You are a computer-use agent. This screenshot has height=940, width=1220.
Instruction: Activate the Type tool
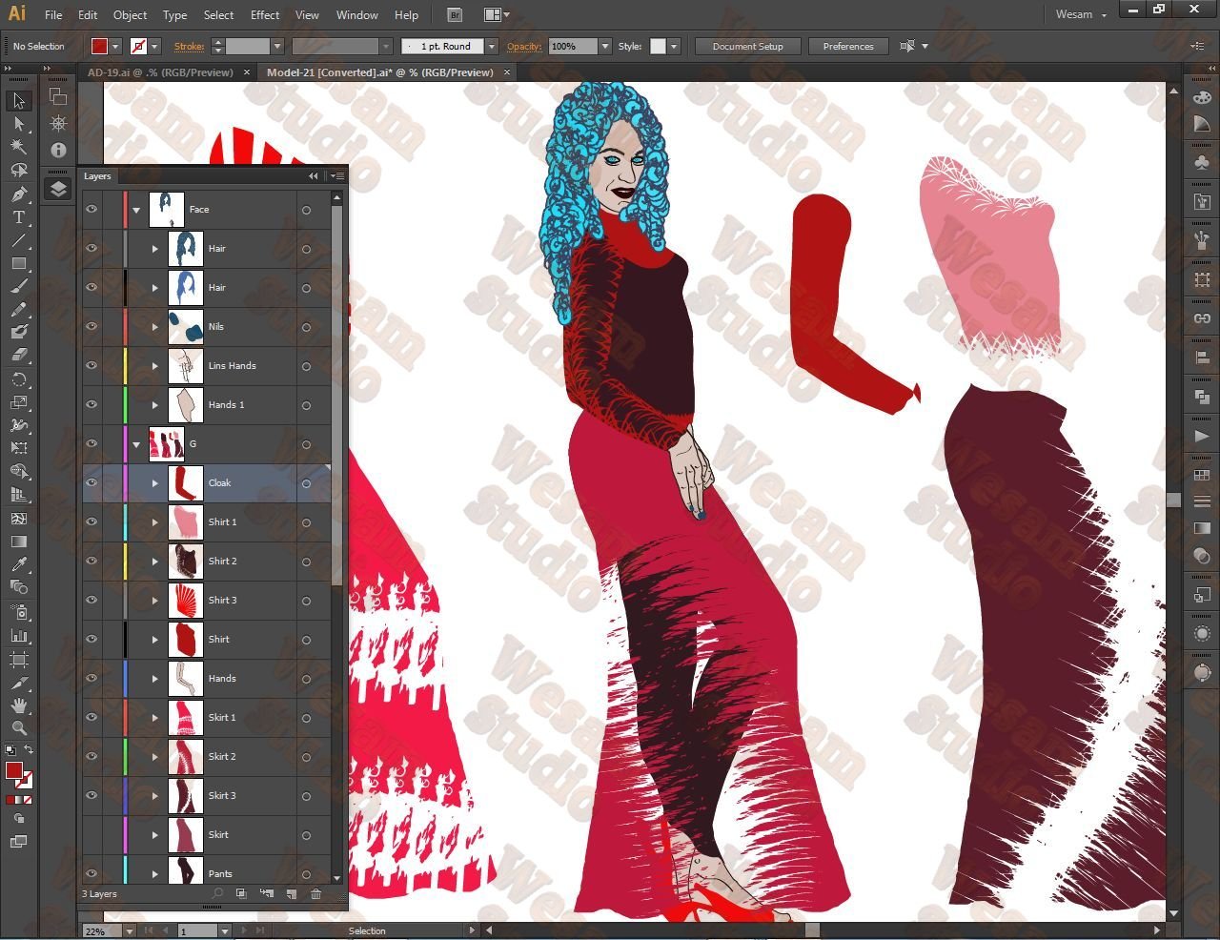pos(18,216)
